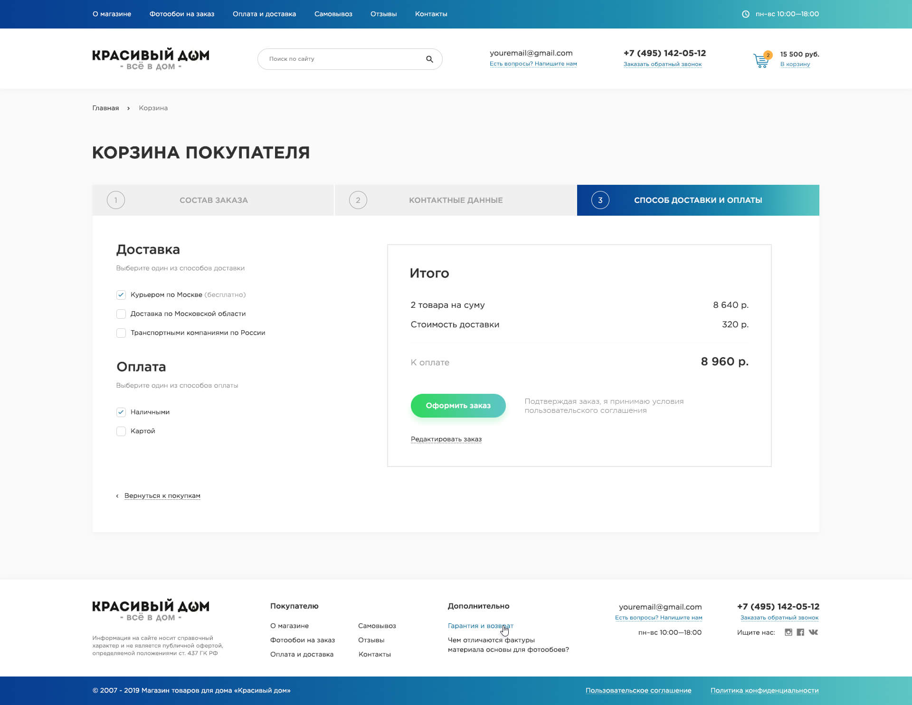This screenshot has width=912, height=705.
Task: Open footer Отзывы link
Action: 371,640
